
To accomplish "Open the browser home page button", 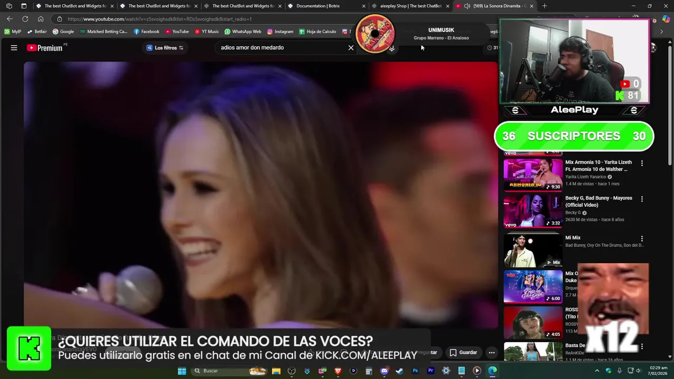I will pos(41,19).
